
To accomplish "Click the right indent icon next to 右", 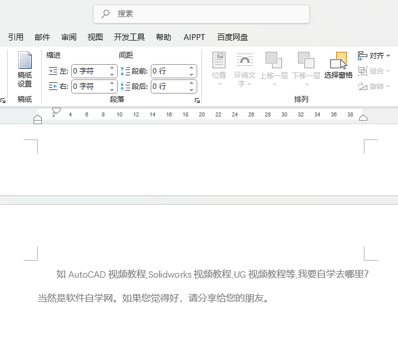I will click(53, 86).
